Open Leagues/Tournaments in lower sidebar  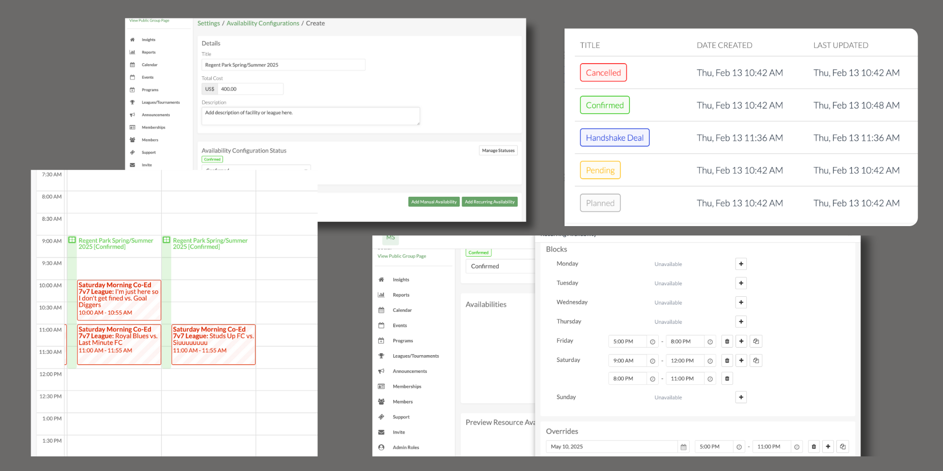pos(415,356)
